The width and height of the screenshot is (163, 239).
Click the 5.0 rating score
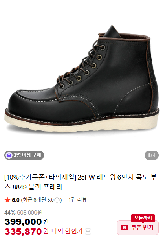pos(16,200)
